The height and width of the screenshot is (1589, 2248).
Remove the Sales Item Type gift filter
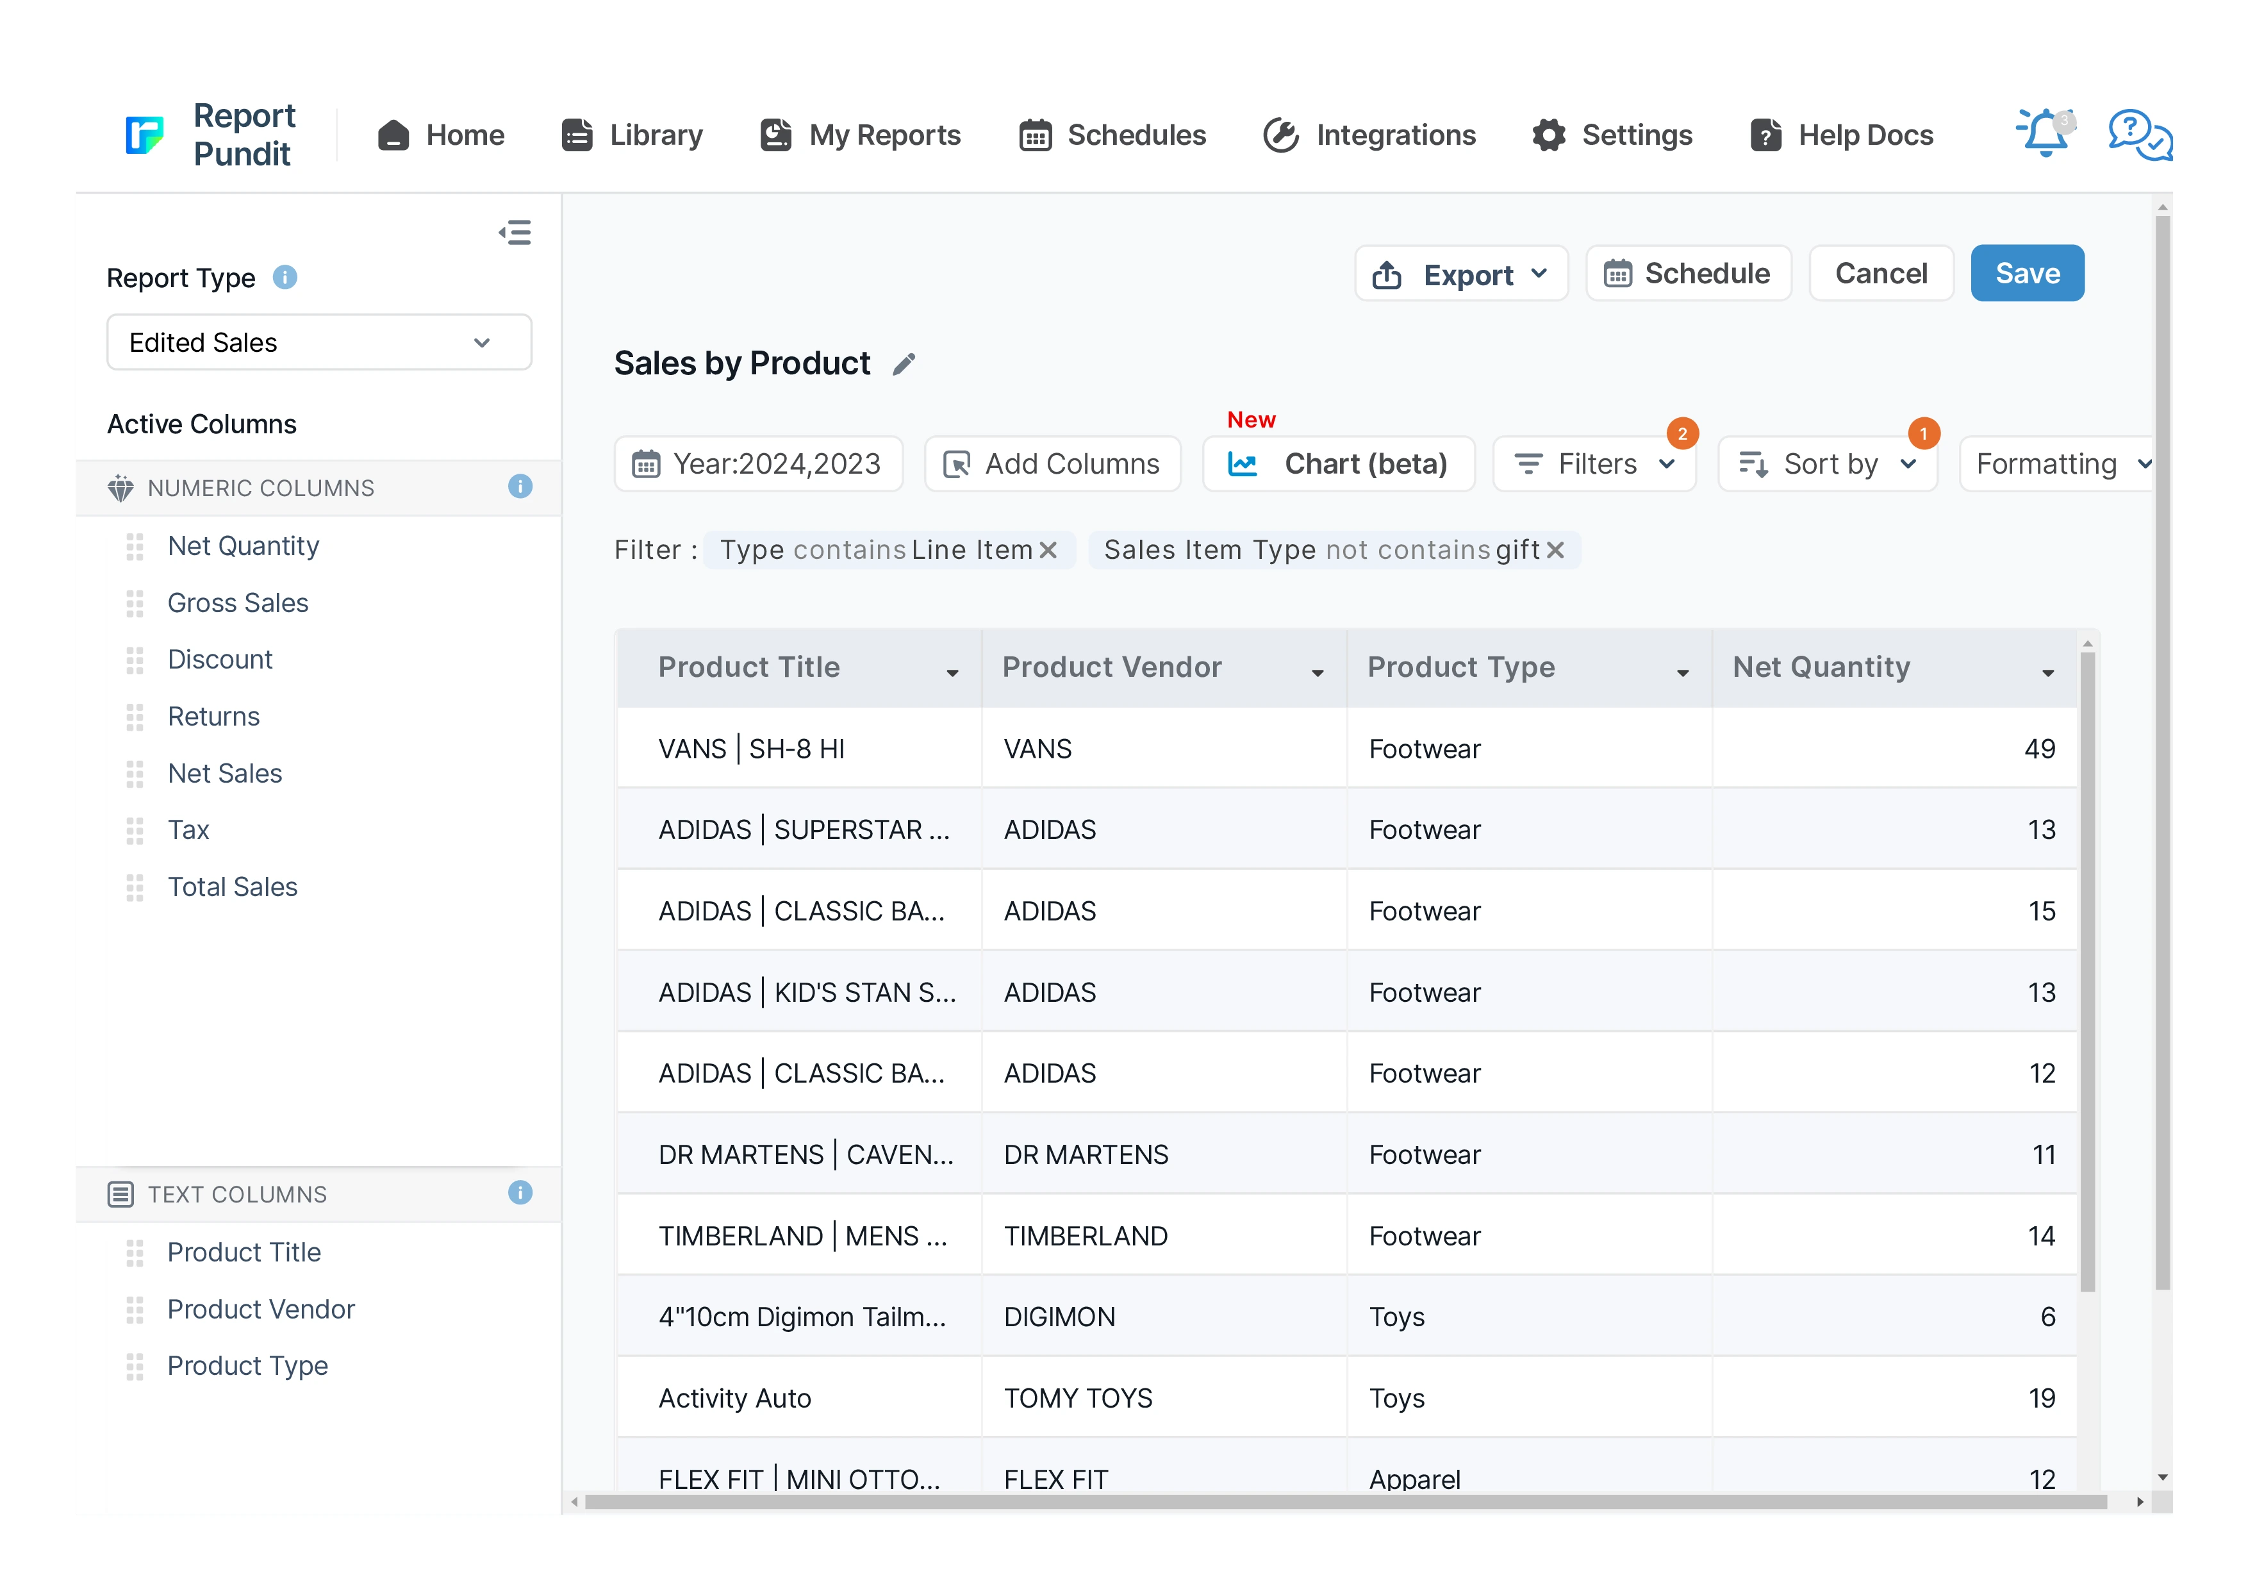[1555, 550]
